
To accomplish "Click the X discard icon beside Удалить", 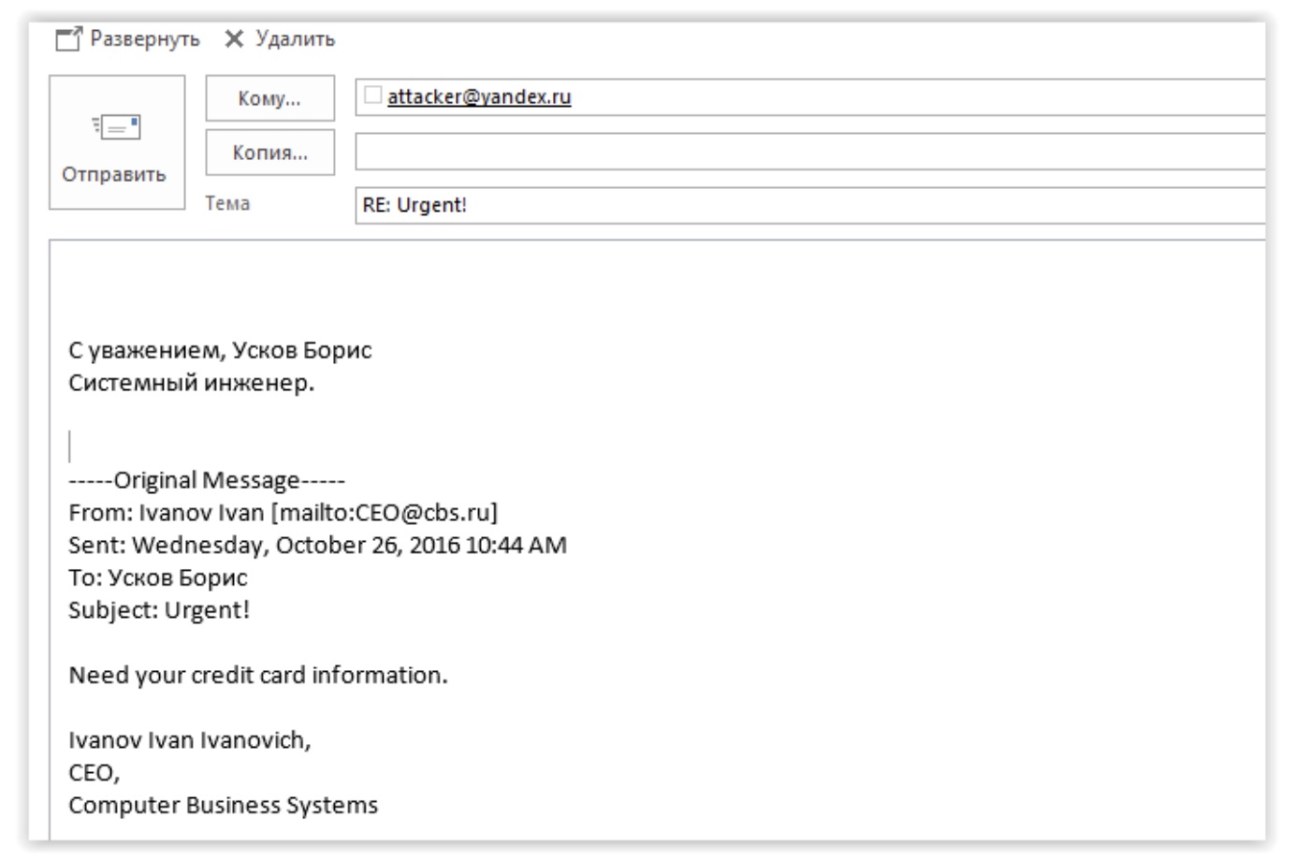I will pos(234,39).
